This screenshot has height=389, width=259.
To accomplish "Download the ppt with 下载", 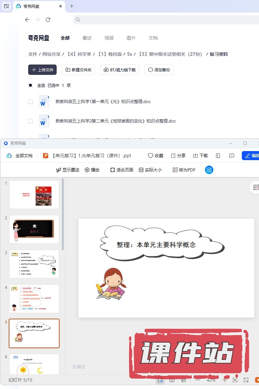I will point(200,156).
